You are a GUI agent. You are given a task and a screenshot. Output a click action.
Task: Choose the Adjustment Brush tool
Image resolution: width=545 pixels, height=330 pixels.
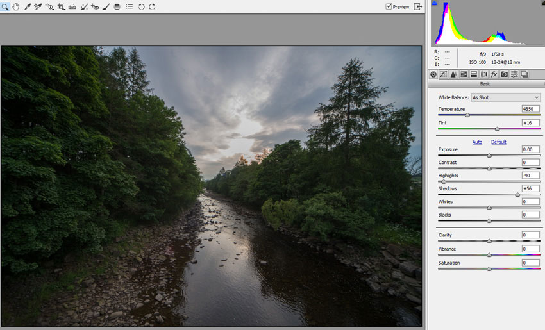[105, 6]
